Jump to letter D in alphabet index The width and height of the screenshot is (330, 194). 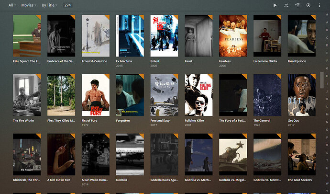pyautogui.click(x=327, y=45)
